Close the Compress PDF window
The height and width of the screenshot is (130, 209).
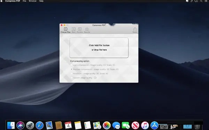[x=62, y=25]
